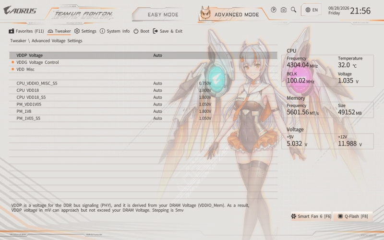
Task: Click the help icon in top bar
Action: 274,10
